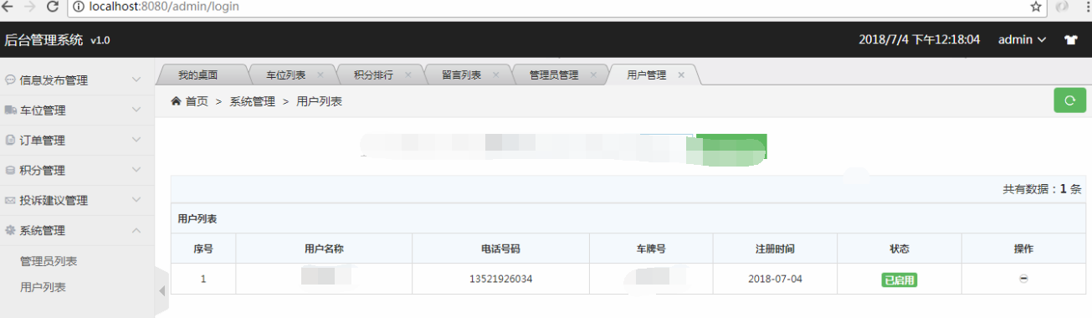Image resolution: width=1092 pixels, height=318 pixels.
Task: Select the 用户管理 tab
Action: point(647,74)
